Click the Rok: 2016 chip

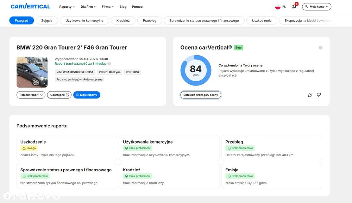click(132, 72)
